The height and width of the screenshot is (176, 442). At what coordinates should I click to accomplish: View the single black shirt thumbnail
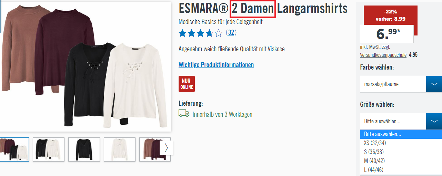pyautogui.click(x=84, y=149)
